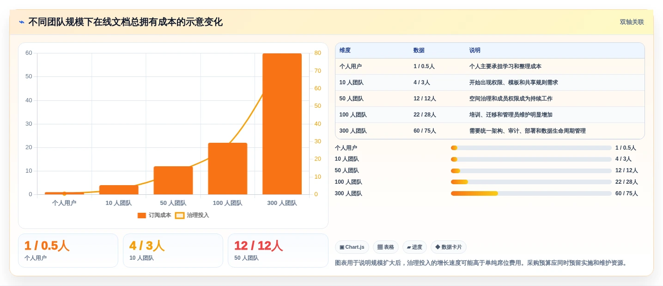Click the lightning icon beside the chart title
Screen dimensions: 663x286
coord(22,22)
